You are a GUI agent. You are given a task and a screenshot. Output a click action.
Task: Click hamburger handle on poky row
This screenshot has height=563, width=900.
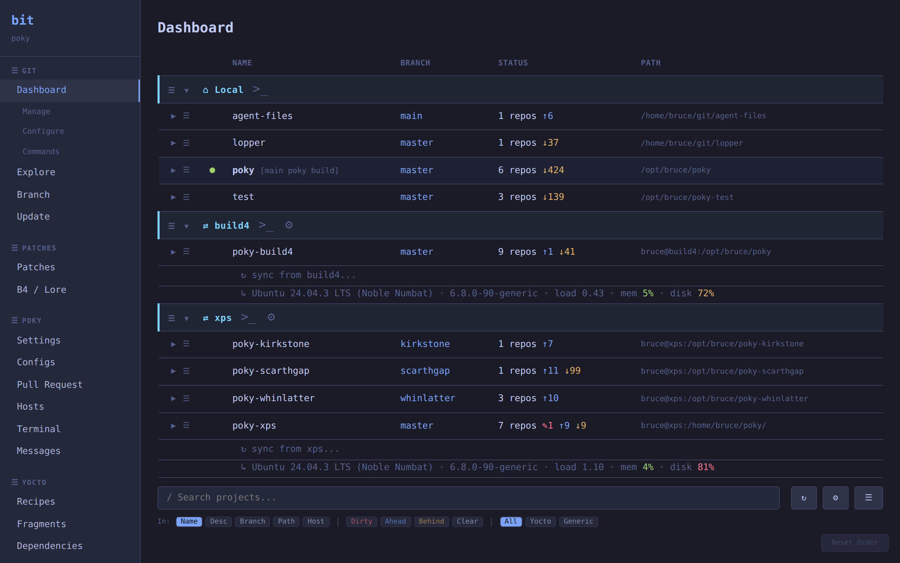coord(186,170)
